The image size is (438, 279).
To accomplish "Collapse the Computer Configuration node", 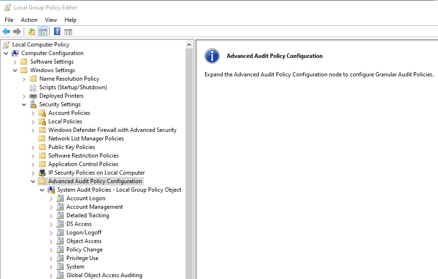I will [x=6, y=53].
